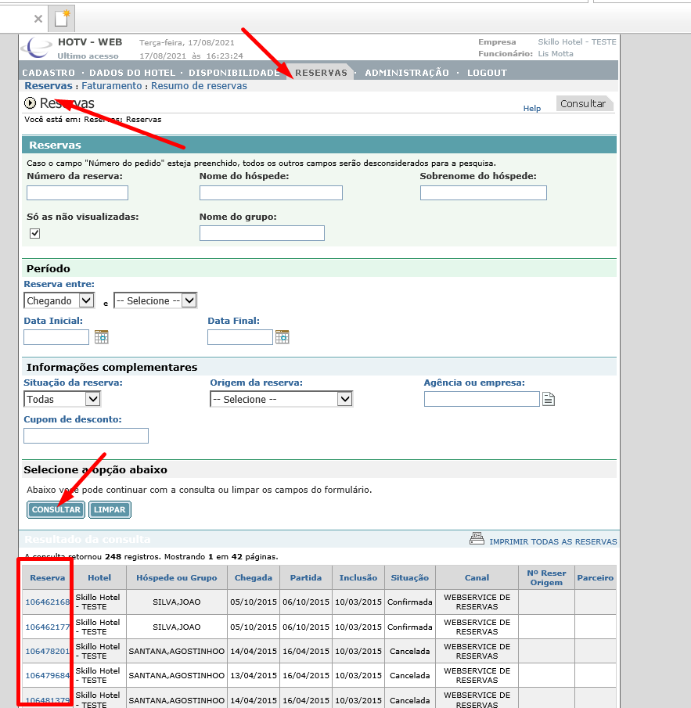The height and width of the screenshot is (708, 691).
Task: Click the HOTV logo icon
Action: coord(37,48)
